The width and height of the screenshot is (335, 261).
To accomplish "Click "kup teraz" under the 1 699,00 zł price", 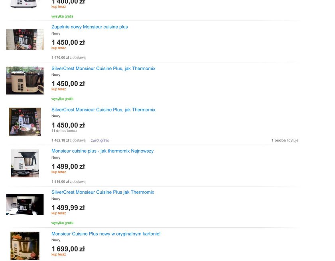I will point(59,254).
